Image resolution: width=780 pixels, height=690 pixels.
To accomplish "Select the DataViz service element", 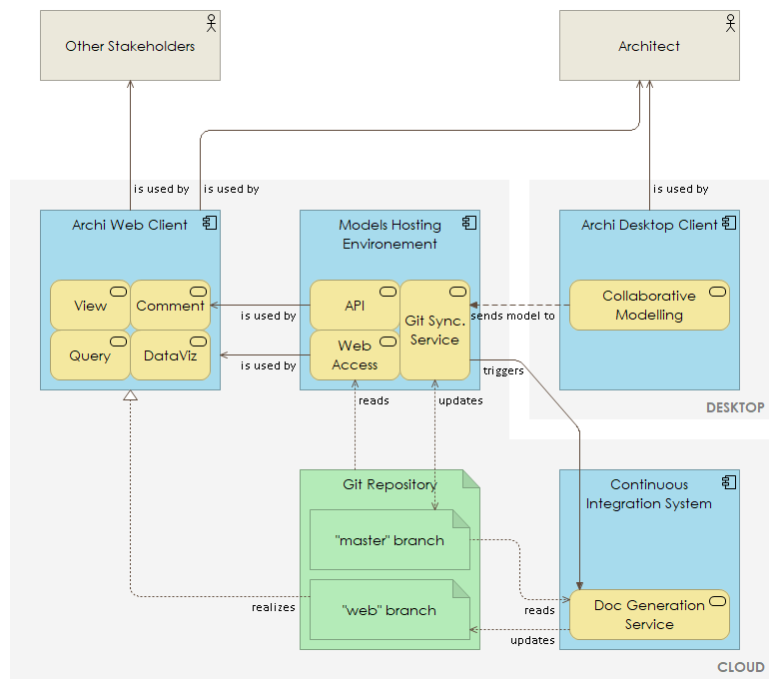I will coord(170,355).
